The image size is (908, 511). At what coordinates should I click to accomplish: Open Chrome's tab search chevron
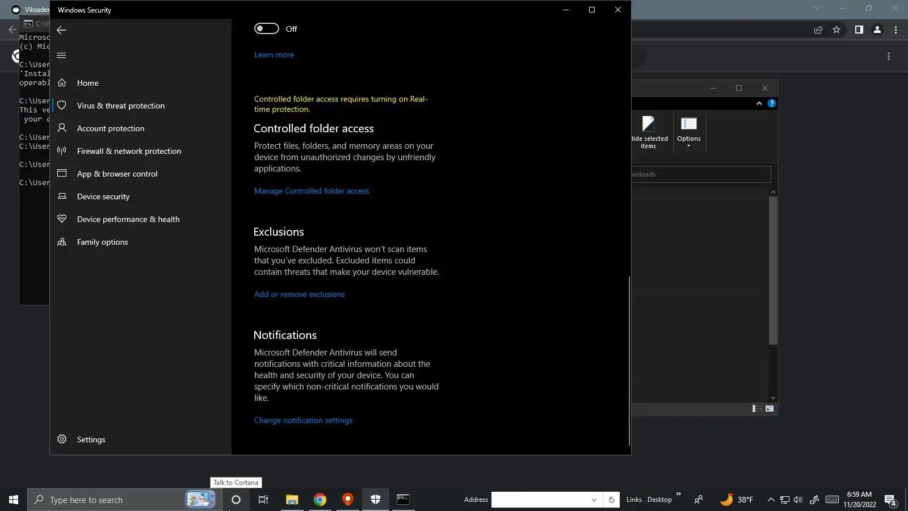(817, 9)
